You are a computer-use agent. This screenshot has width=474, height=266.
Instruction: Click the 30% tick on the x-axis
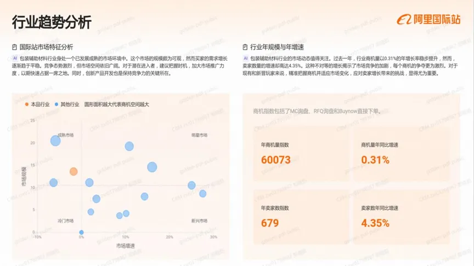(213, 237)
